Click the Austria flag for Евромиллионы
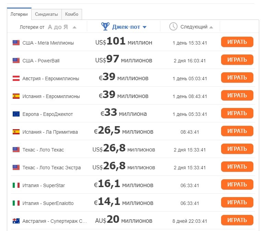The image size is (263, 231). pos(16,78)
